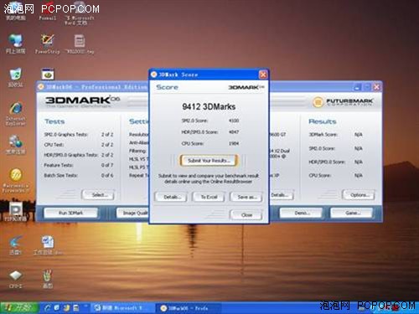
Task: Click the Game button
Action: (x=351, y=213)
